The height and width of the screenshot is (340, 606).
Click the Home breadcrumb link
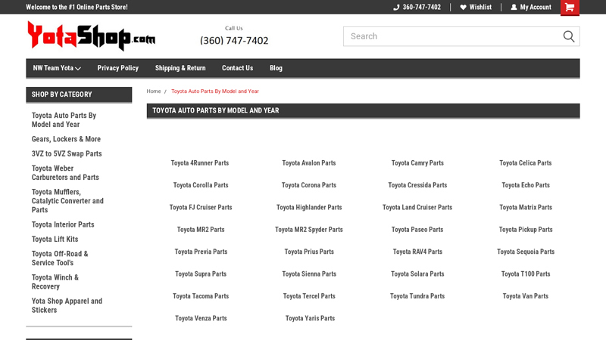(154, 91)
